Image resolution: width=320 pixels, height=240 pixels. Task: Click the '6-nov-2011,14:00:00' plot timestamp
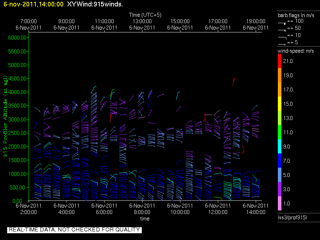click(34, 4)
